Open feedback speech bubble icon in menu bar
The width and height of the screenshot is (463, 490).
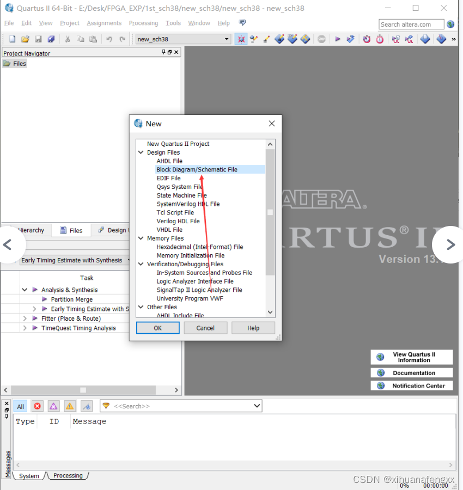pos(242,22)
